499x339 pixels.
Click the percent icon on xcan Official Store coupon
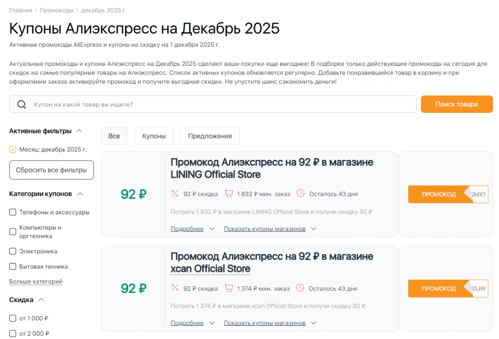pos(174,288)
